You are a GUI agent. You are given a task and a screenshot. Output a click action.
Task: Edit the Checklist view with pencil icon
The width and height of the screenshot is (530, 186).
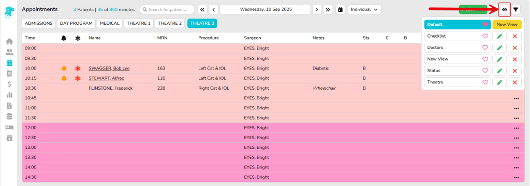point(499,36)
